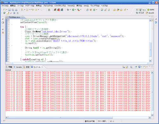This screenshot has height=124, width=159.
Task: Click the green Run button icon
Action: pyautogui.click(x=73, y=10)
